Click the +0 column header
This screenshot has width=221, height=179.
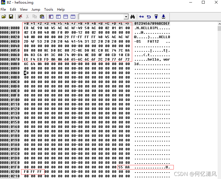click(26, 24)
